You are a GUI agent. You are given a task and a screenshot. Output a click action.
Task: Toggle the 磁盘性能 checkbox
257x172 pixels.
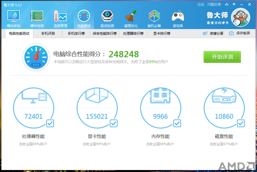[x=241, y=124]
